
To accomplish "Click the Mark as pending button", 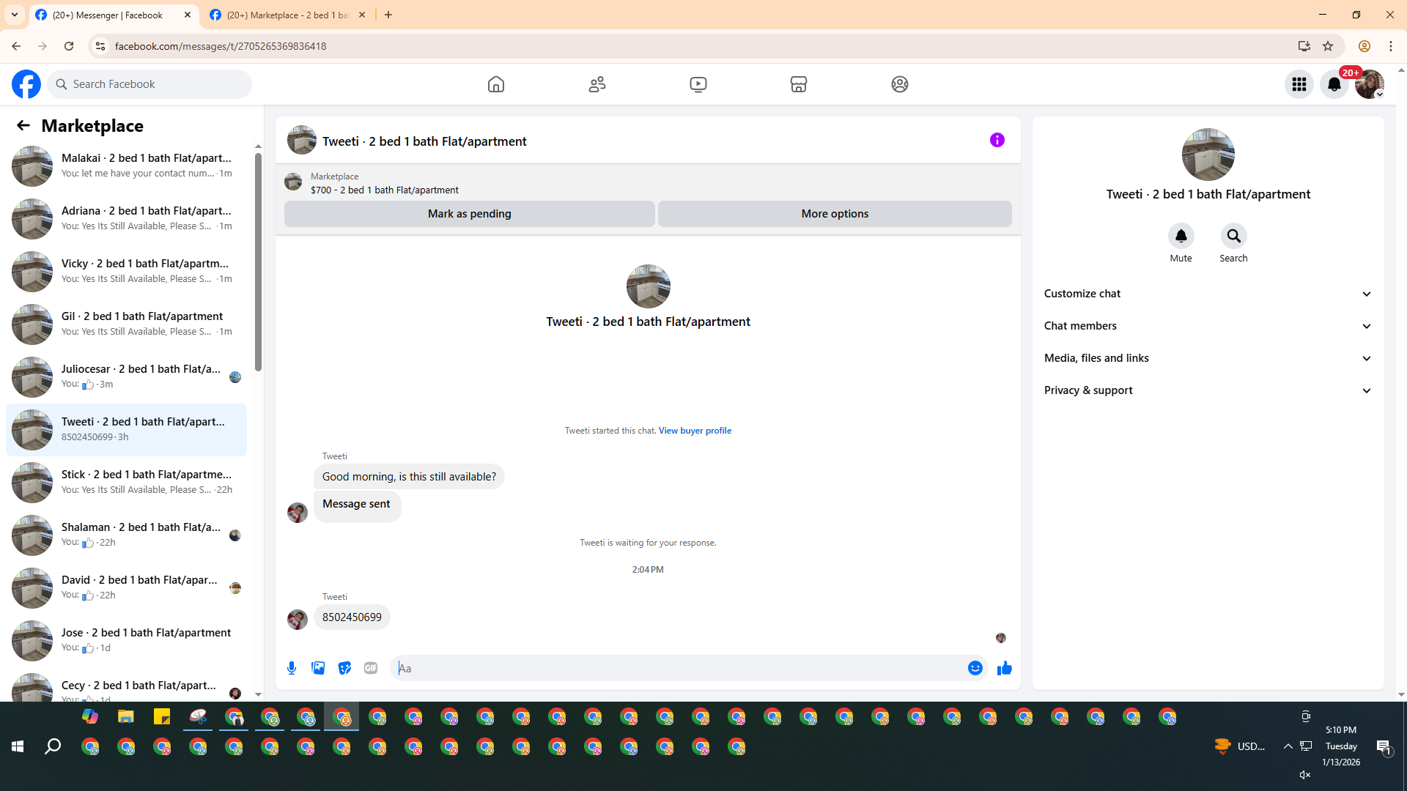I will click(x=469, y=214).
